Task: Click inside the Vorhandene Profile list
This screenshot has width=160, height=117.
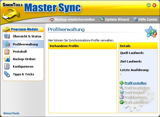Action: [82, 81]
